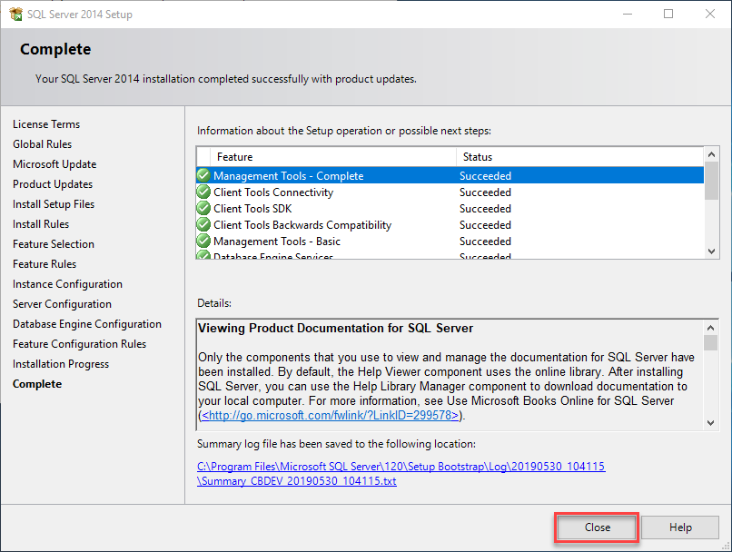Open the Microsoft Books Online fwlink URL
The image size is (732, 552).
click(330, 415)
